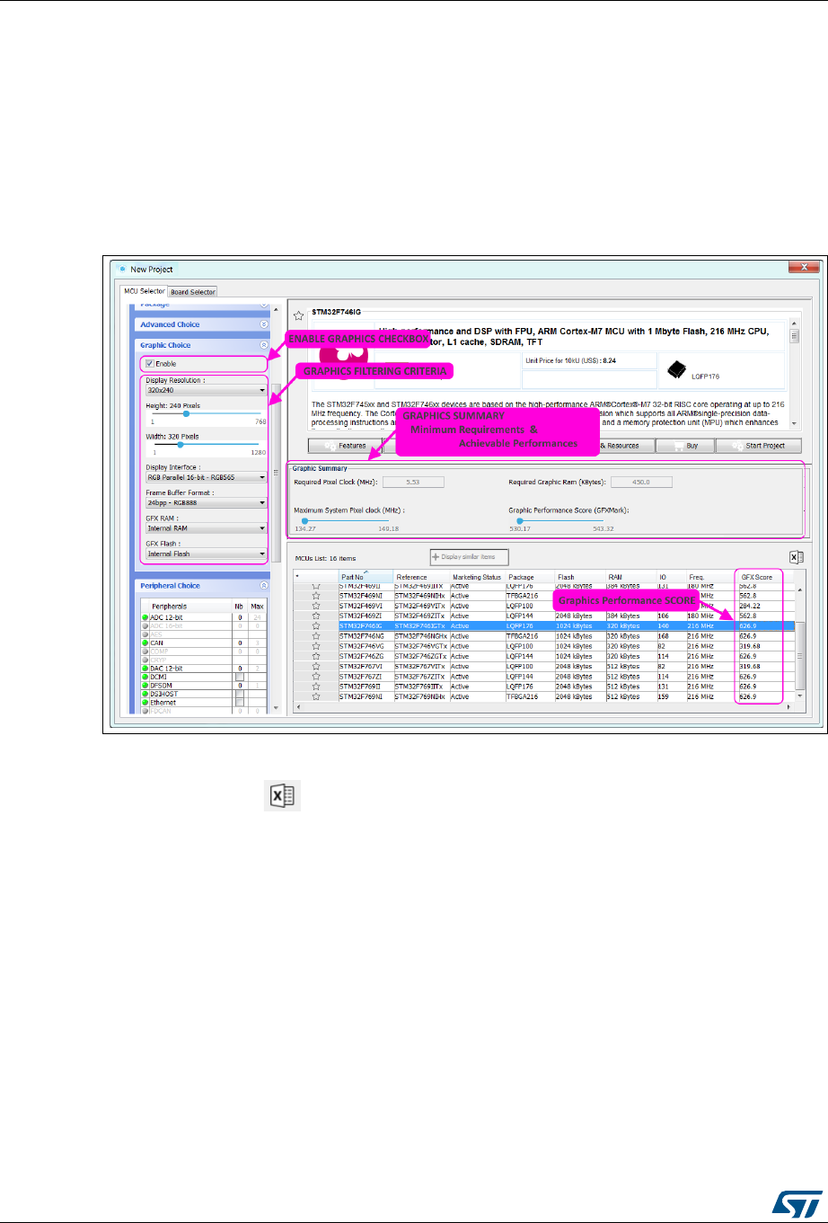This screenshot has width=828, height=1223.
Task: Click the MCU list horizontal scrollbar
Action: [x=544, y=708]
